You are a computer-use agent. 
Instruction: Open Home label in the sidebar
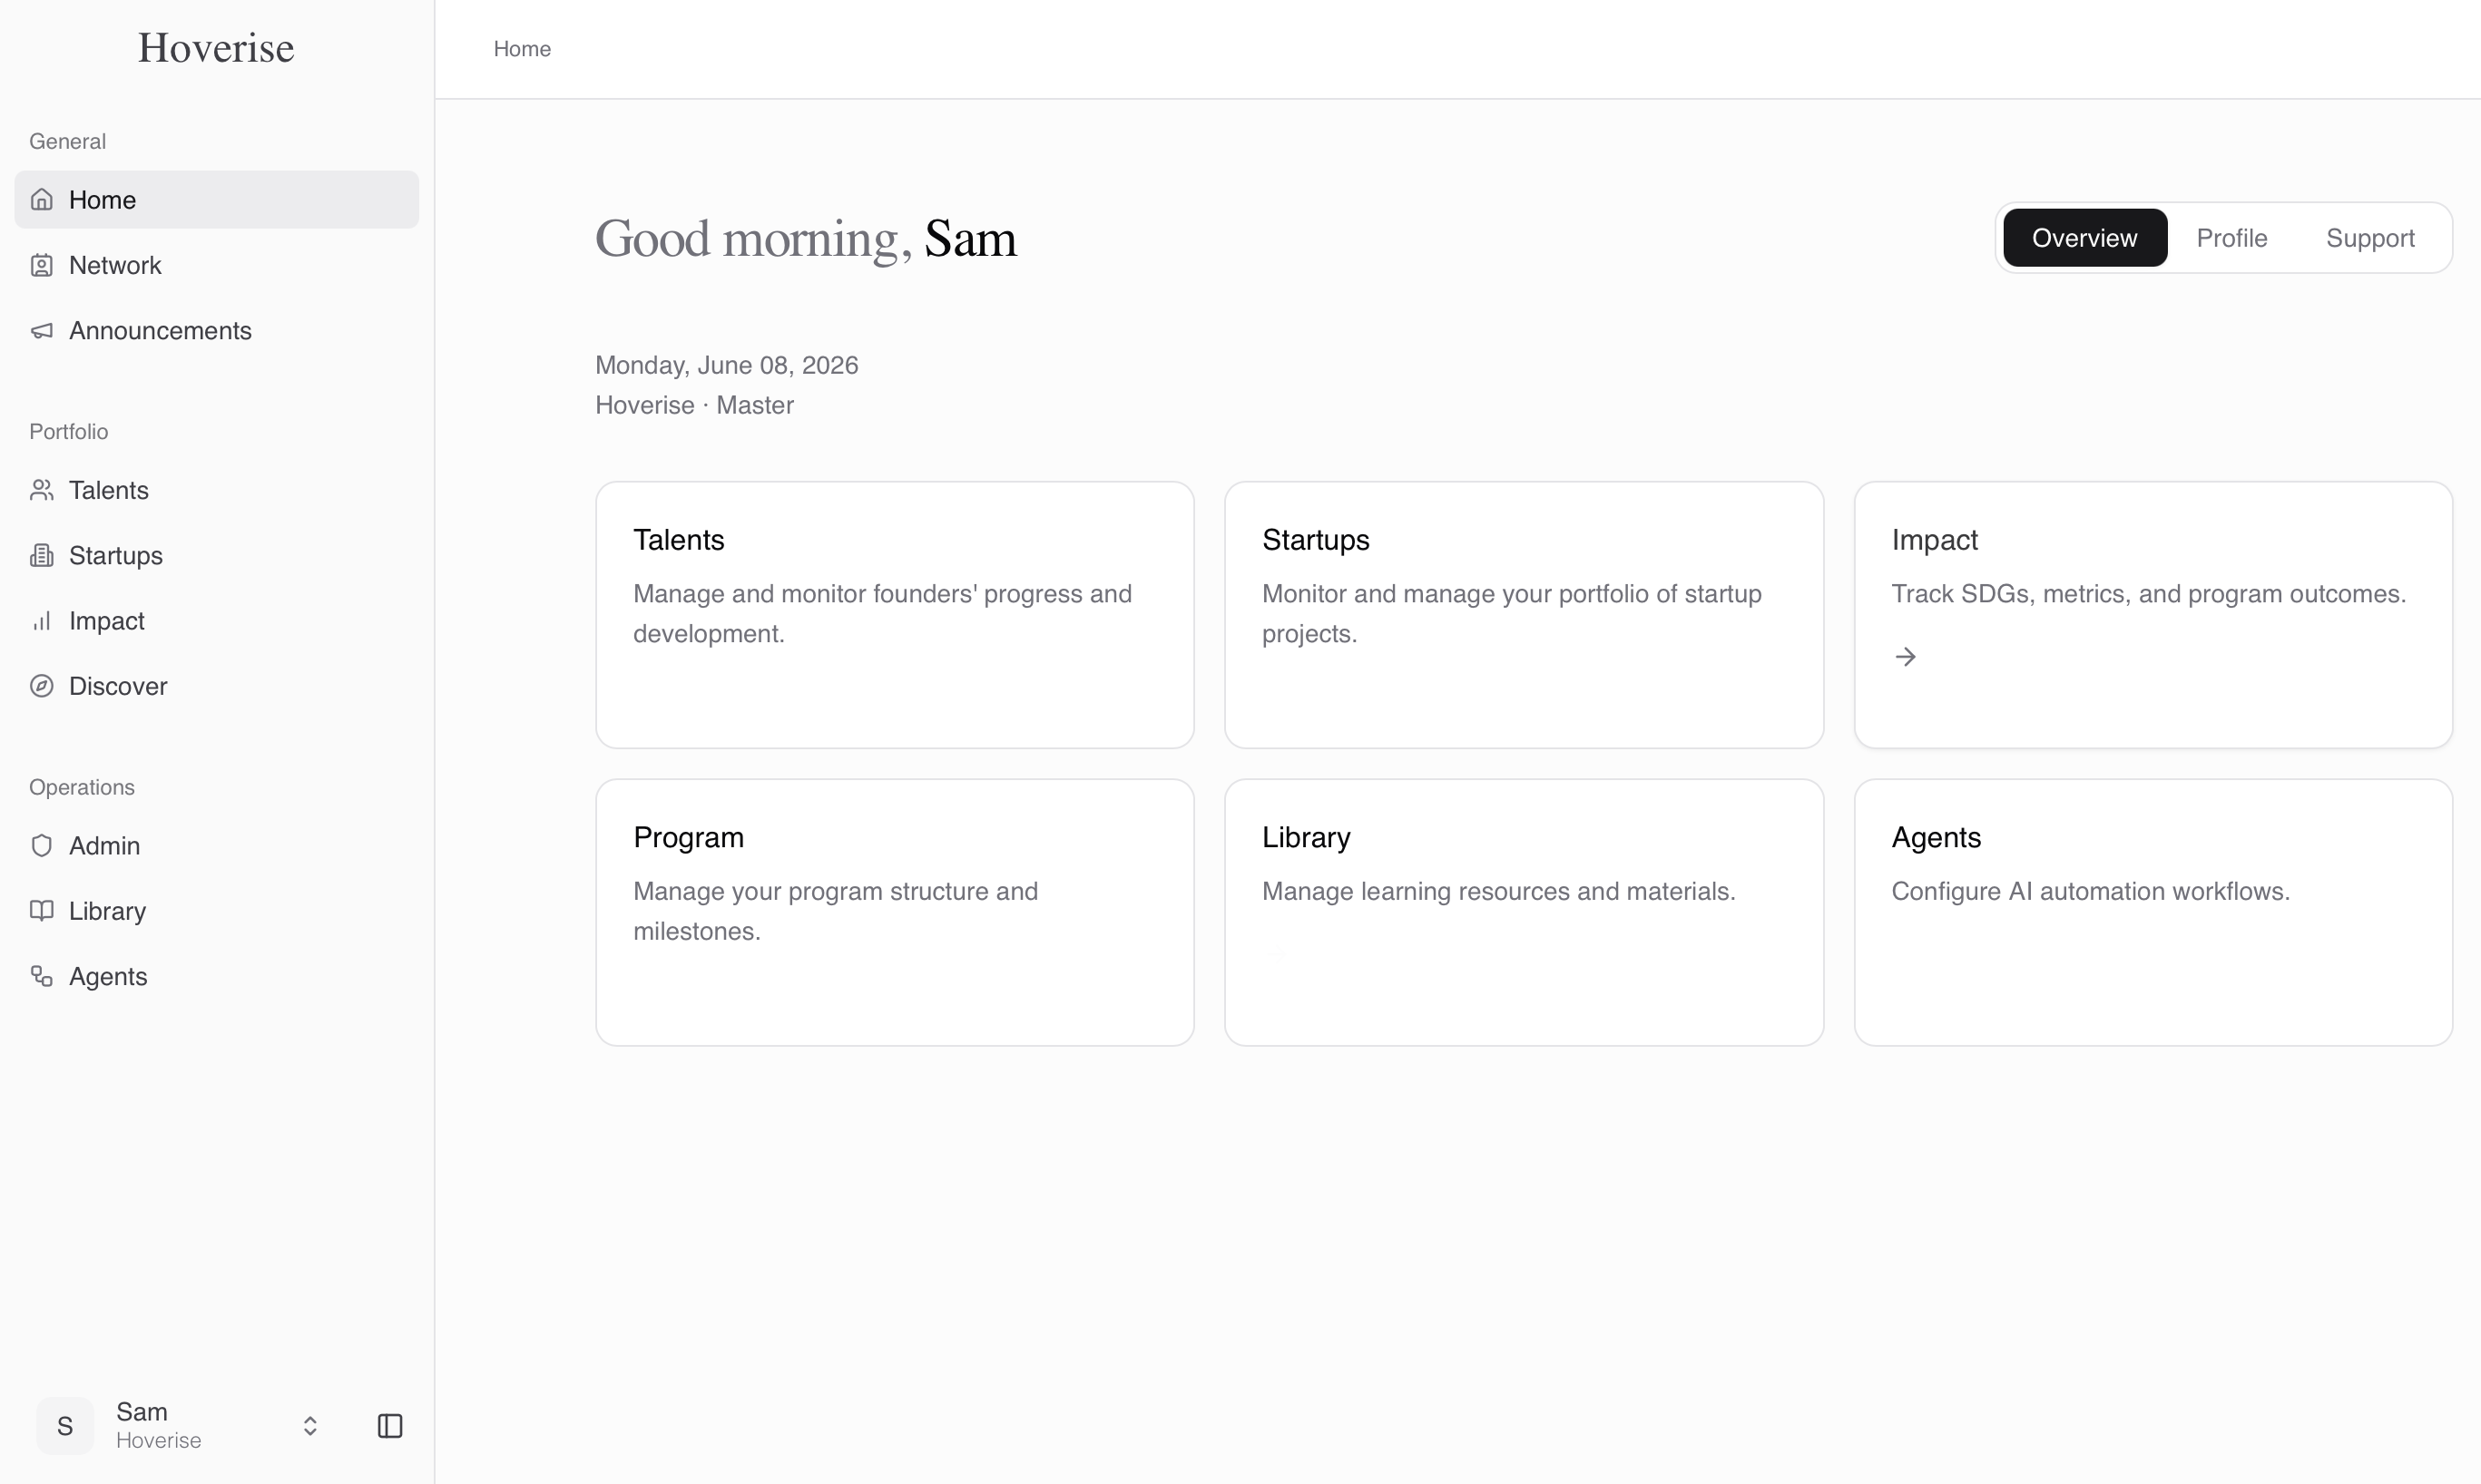coord(102,200)
